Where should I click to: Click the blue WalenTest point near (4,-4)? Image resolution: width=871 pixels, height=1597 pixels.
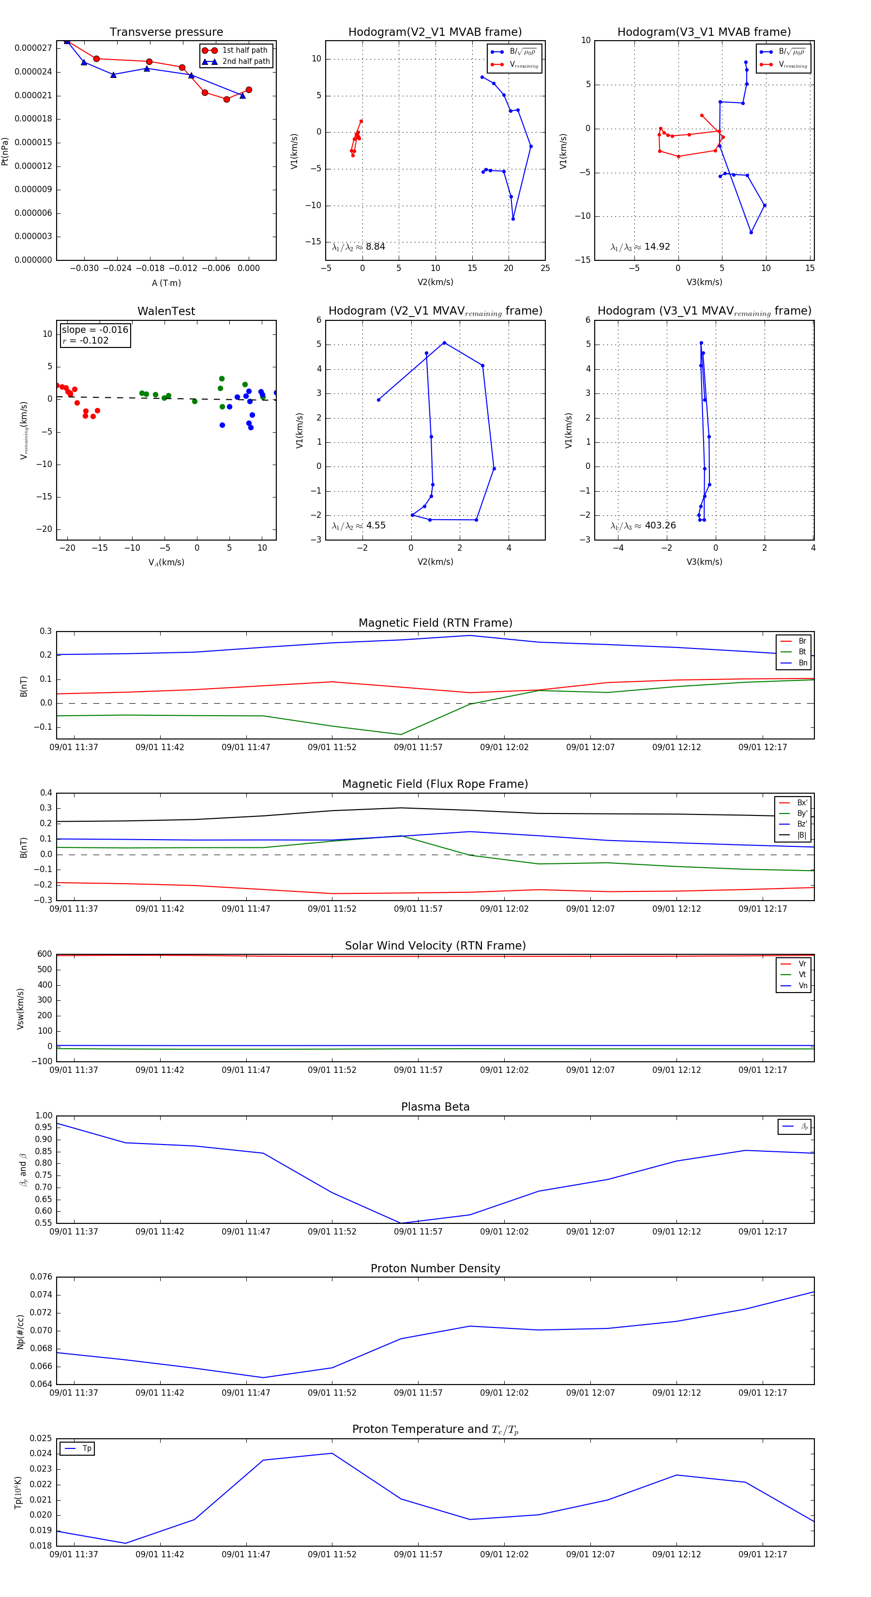click(222, 425)
